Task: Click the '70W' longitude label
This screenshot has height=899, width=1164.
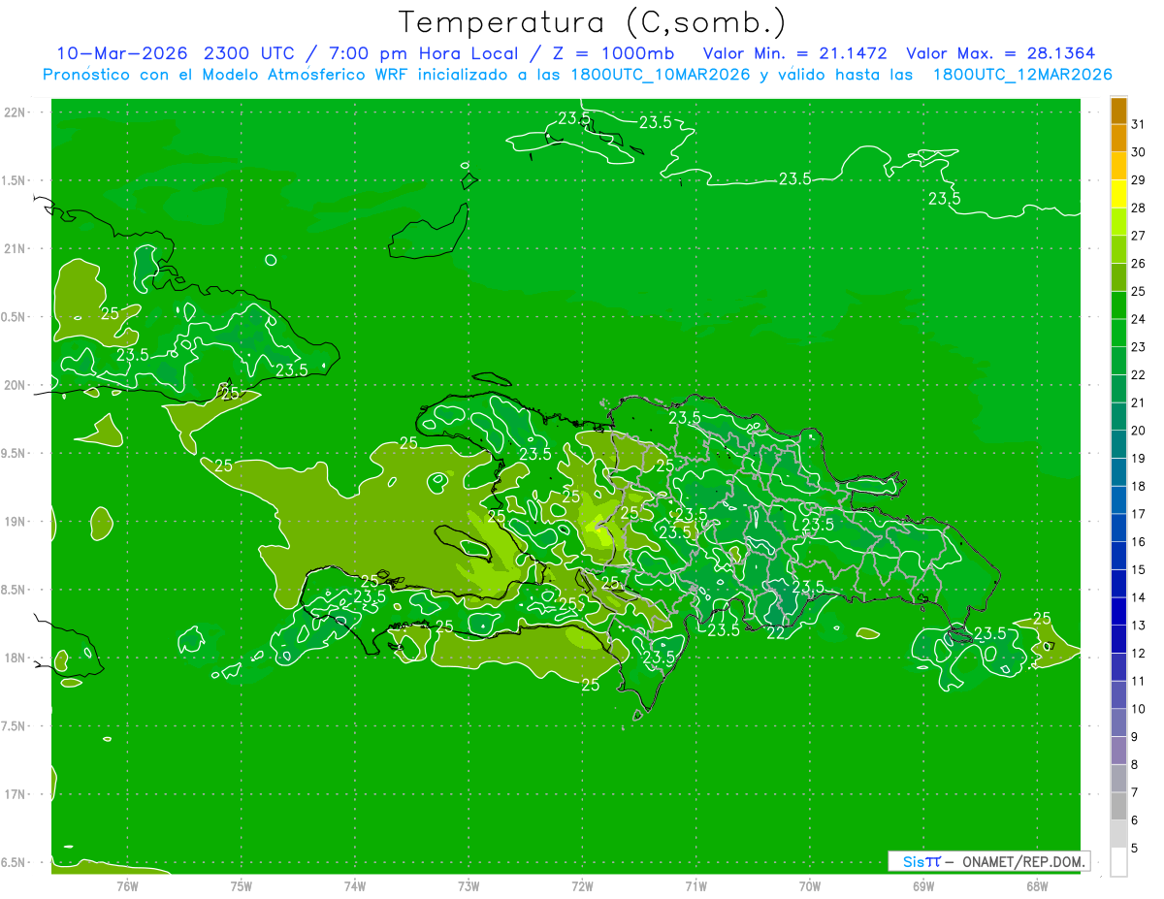Action: pyautogui.click(x=810, y=885)
